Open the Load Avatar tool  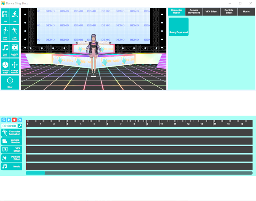click(x=5, y=33)
